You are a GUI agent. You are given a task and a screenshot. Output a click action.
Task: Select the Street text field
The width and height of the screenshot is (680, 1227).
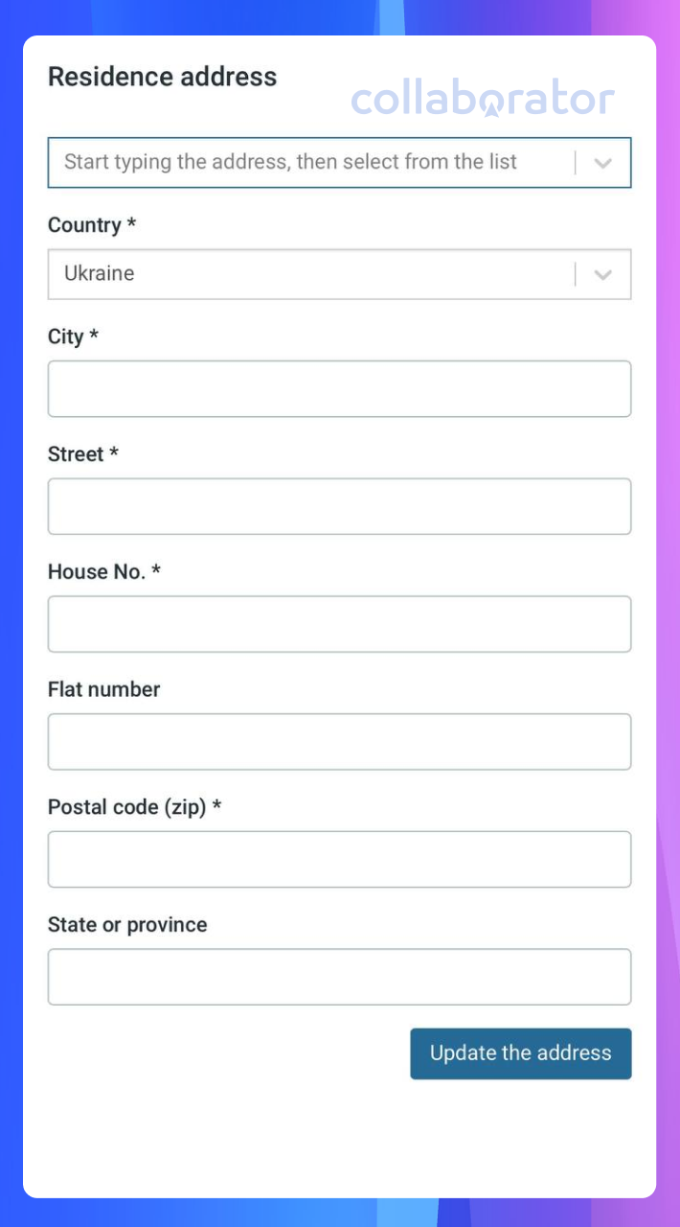pos(339,506)
